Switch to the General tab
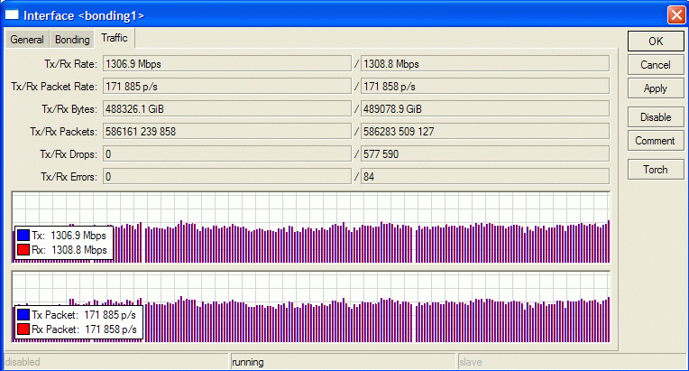The width and height of the screenshot is (689, 371). click(27, 40)
